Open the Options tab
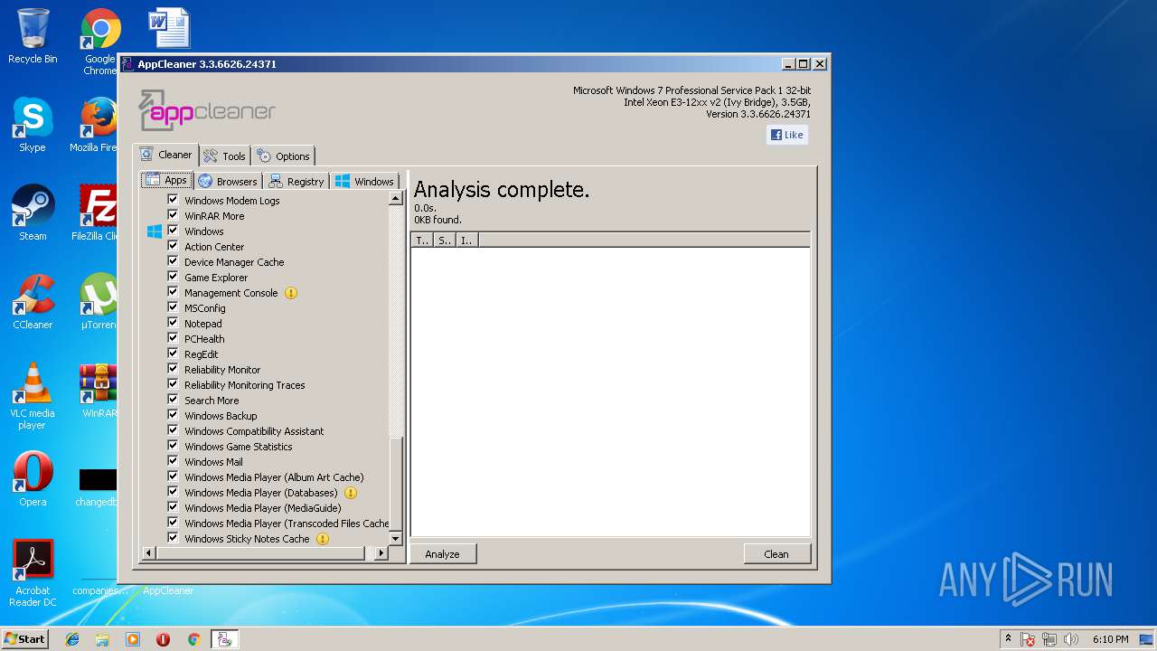Screen dimensions: 1157x651 click(x=283, y=156)
